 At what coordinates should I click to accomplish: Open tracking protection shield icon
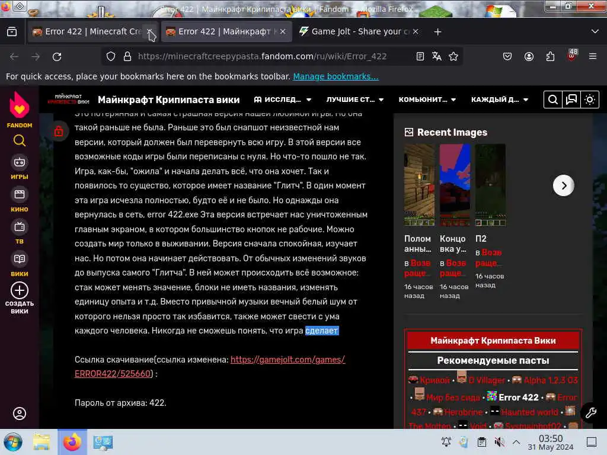[x=111, y=56]
